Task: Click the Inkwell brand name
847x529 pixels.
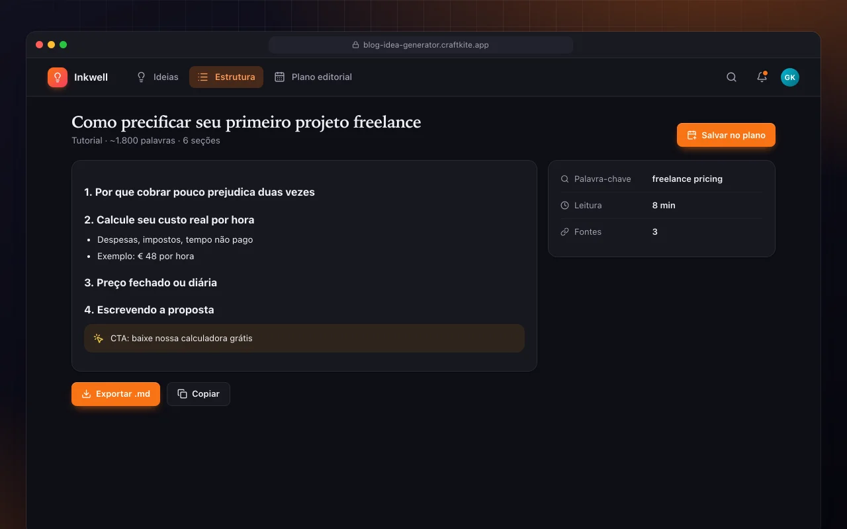Action: click(x=91, y=77)
